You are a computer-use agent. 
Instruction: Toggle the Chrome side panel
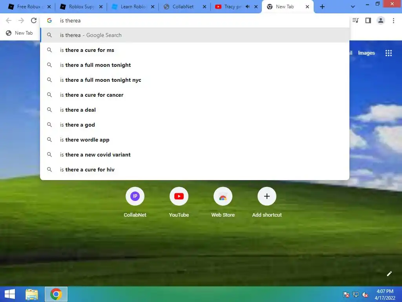click(x=368, y=20)
